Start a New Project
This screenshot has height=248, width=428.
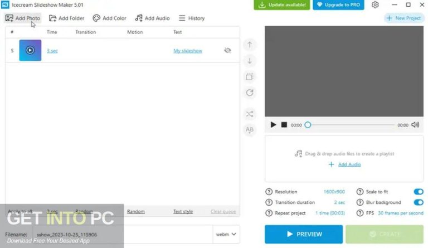(x=403, y=18)
